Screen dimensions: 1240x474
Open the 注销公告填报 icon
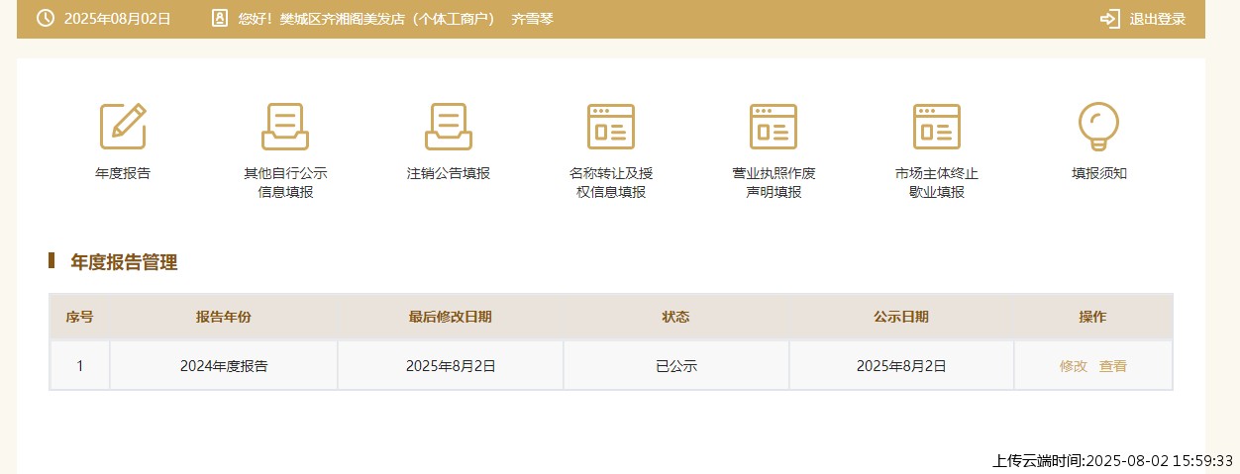[449, 126]
